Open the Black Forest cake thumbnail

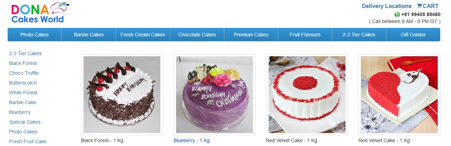coord(122,95)
